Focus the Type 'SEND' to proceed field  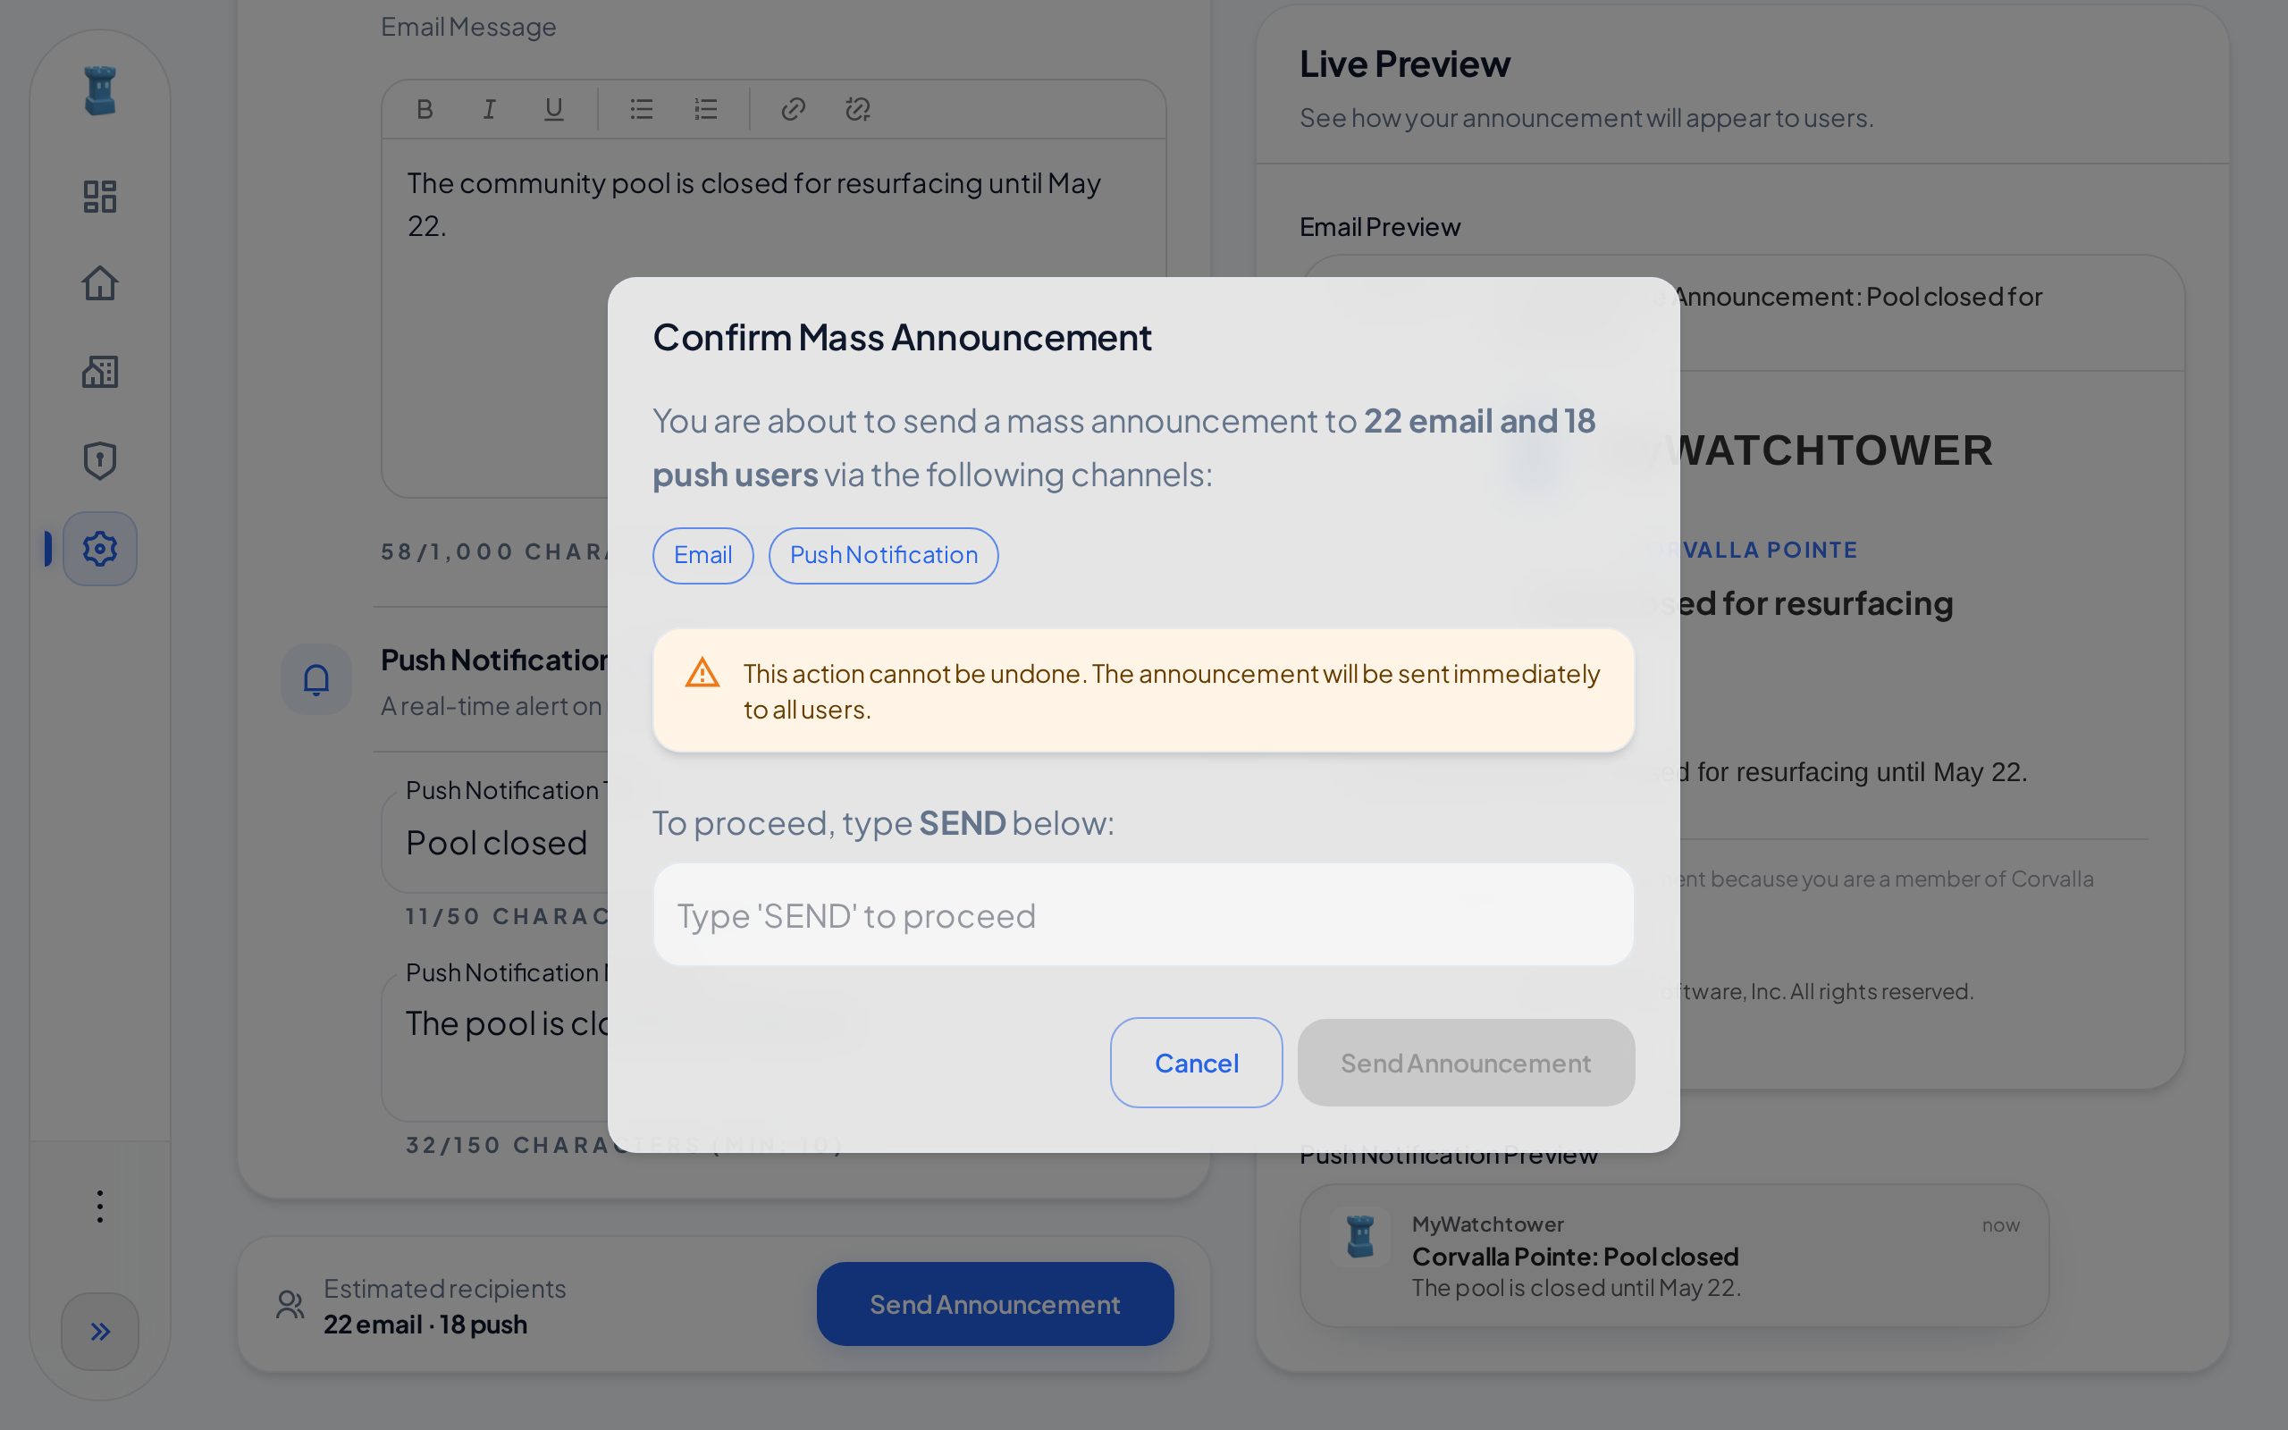tap(1143, 914)
